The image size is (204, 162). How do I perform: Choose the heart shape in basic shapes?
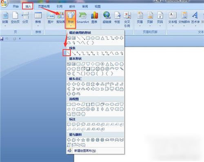[117, 69]
